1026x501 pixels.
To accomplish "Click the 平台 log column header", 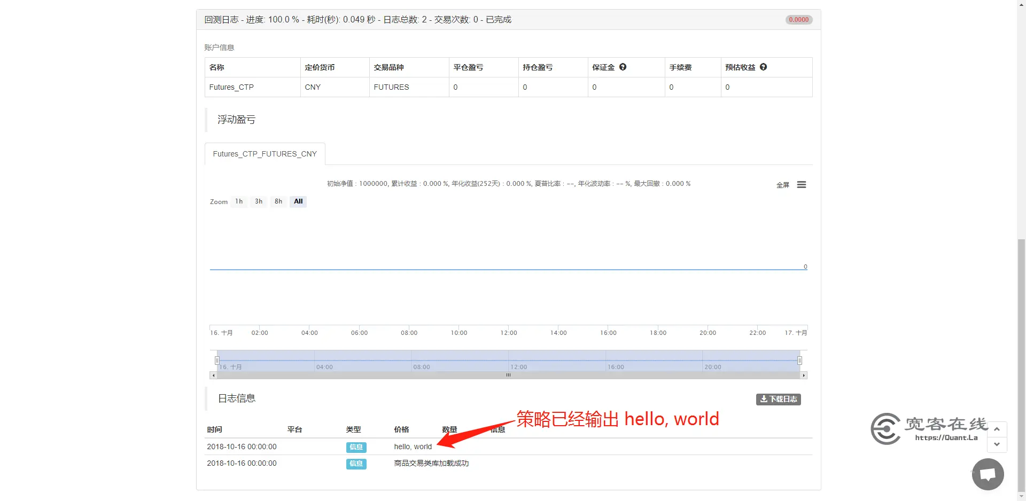I will point(294,429).
